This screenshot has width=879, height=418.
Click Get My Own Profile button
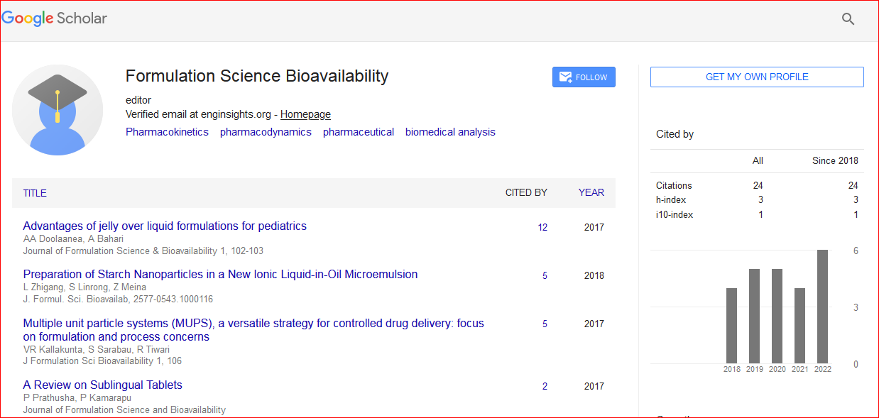757,77
